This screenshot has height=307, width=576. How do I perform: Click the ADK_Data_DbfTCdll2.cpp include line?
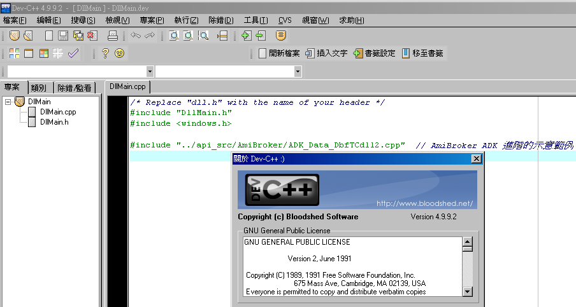tap(268, 145)
